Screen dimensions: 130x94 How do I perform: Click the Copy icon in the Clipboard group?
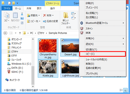coord(7,16)
